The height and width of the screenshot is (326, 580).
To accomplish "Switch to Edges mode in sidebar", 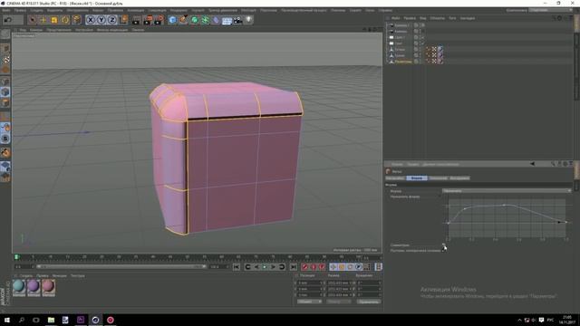I will (x=5, y=92).
